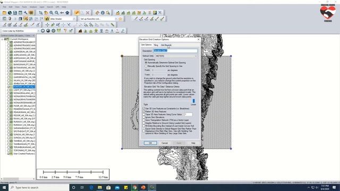Screen dimensions: 340x191
Task: Click Cancel in Elevation Grid dialog
Action: coord(165,143)
